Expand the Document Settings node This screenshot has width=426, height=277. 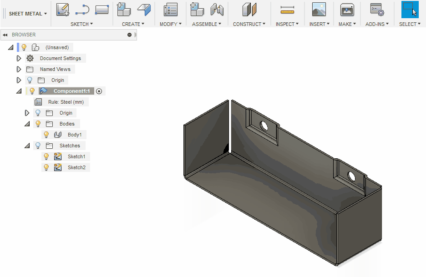click(19, 58)
